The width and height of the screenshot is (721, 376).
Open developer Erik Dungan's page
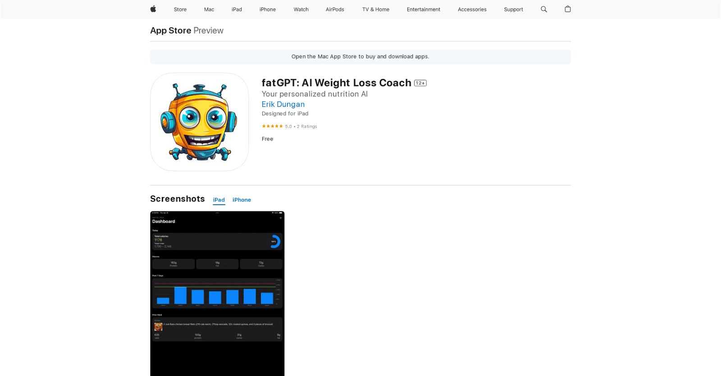pos(283,104)
